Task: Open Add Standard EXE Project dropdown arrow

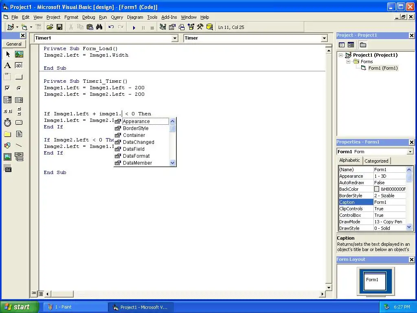Action: [17, 27]
